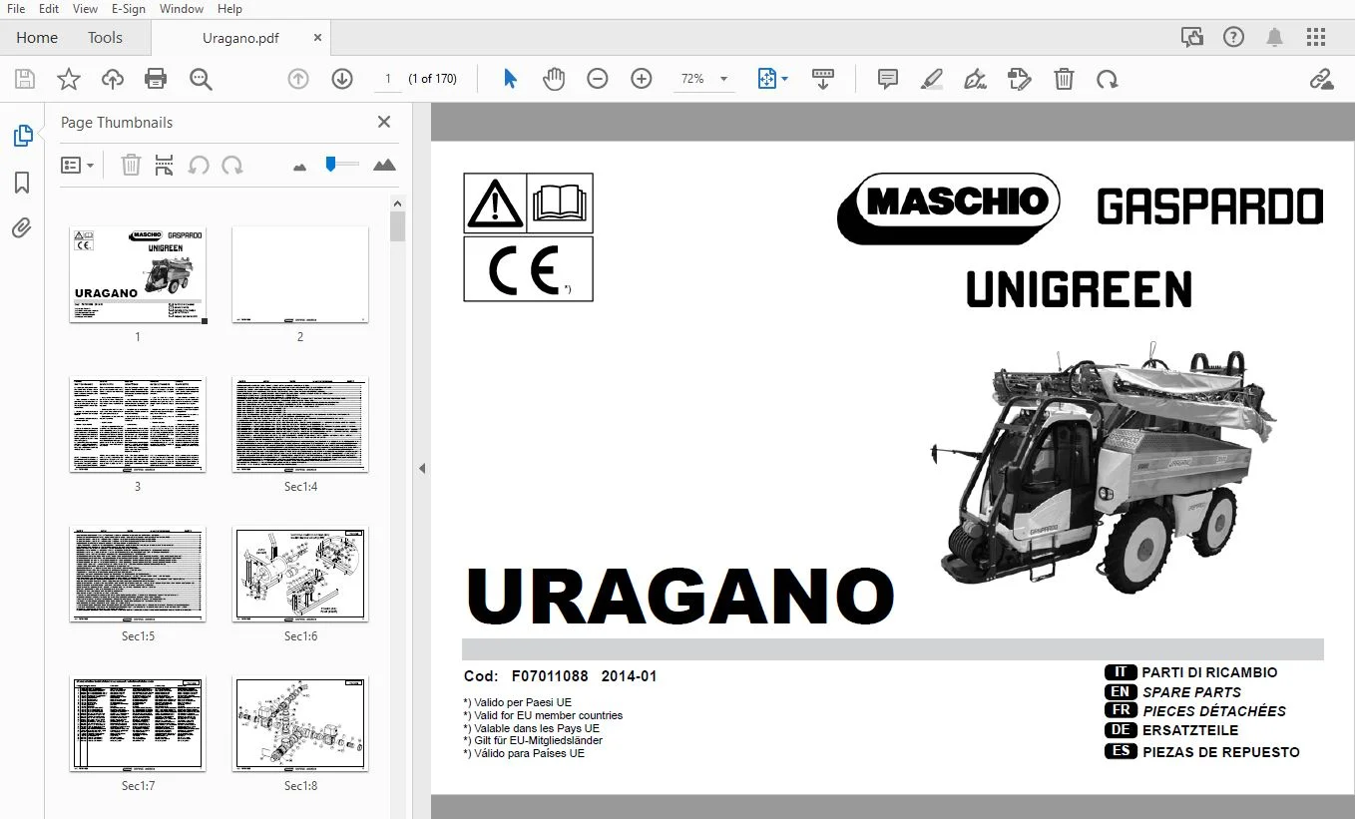
Task: Select the highlighter pen tool
Action: tap(931, 79)
